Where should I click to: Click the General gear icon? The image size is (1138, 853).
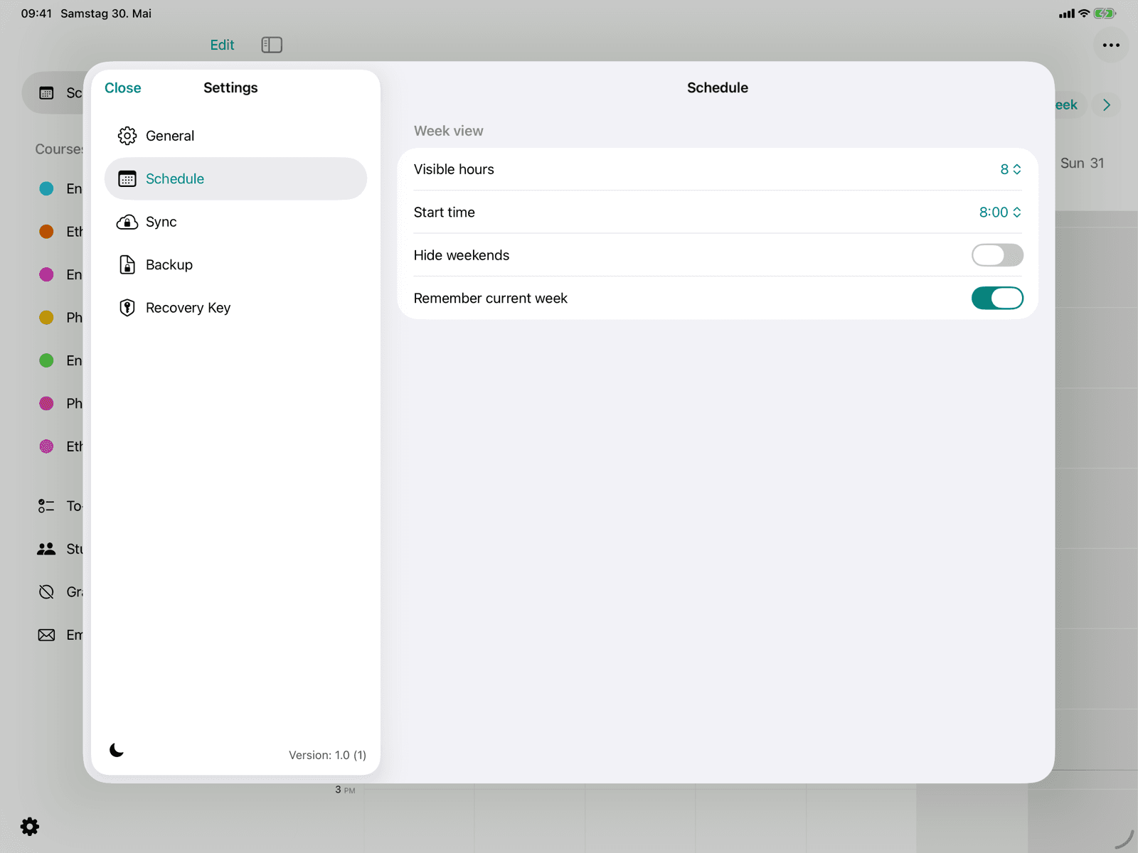127,136
